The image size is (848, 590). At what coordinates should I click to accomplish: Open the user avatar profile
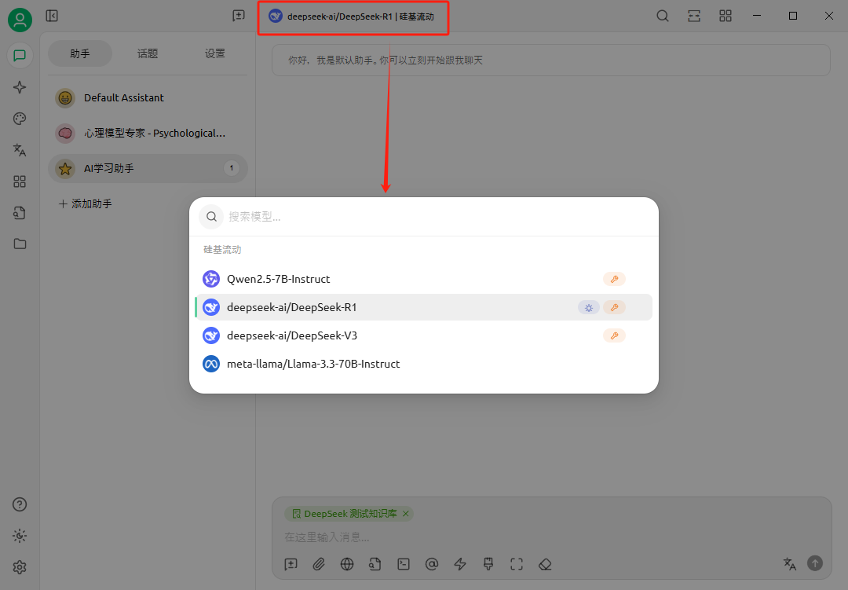[20, 20]
